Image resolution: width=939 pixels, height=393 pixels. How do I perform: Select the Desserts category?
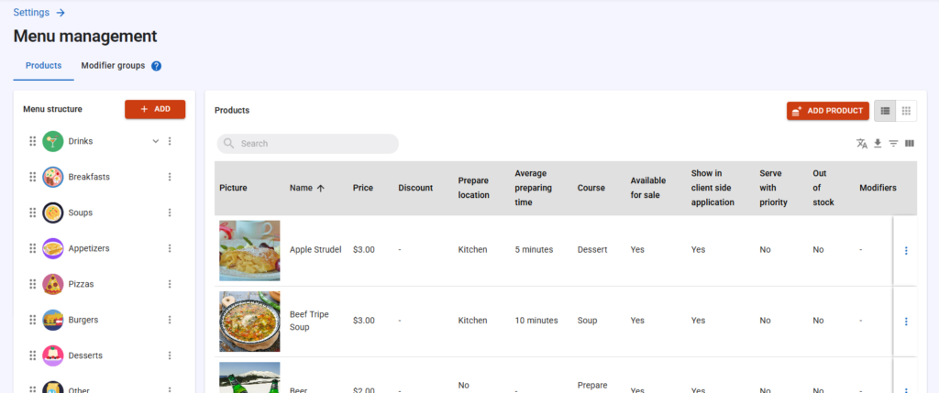pos(85,355)
